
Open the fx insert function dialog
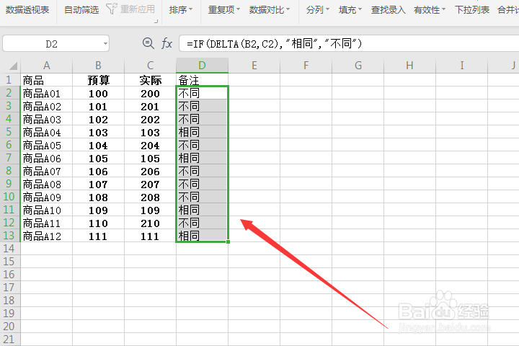[x=167, y=43]
